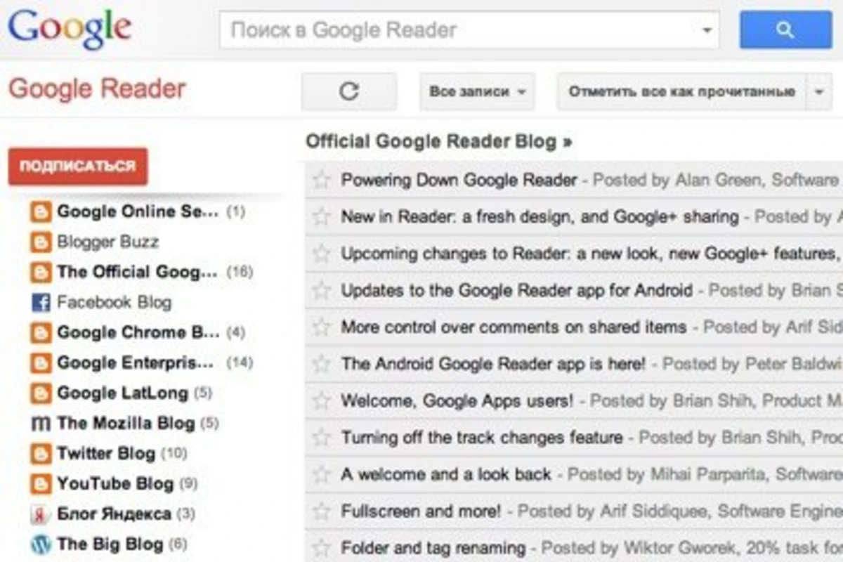Open arrow beside Отметить все как прочитанные
The image size is (843, 562).
coord(818,91)
